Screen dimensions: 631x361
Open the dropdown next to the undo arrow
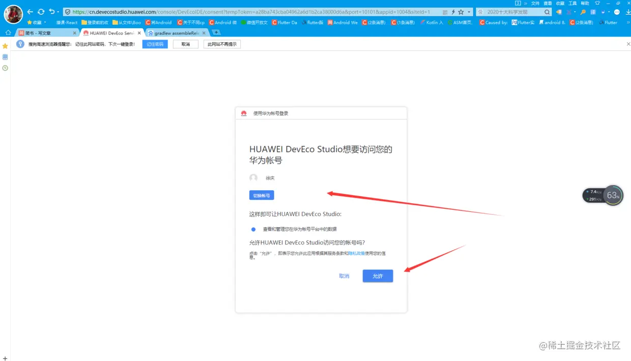point(58,12)
